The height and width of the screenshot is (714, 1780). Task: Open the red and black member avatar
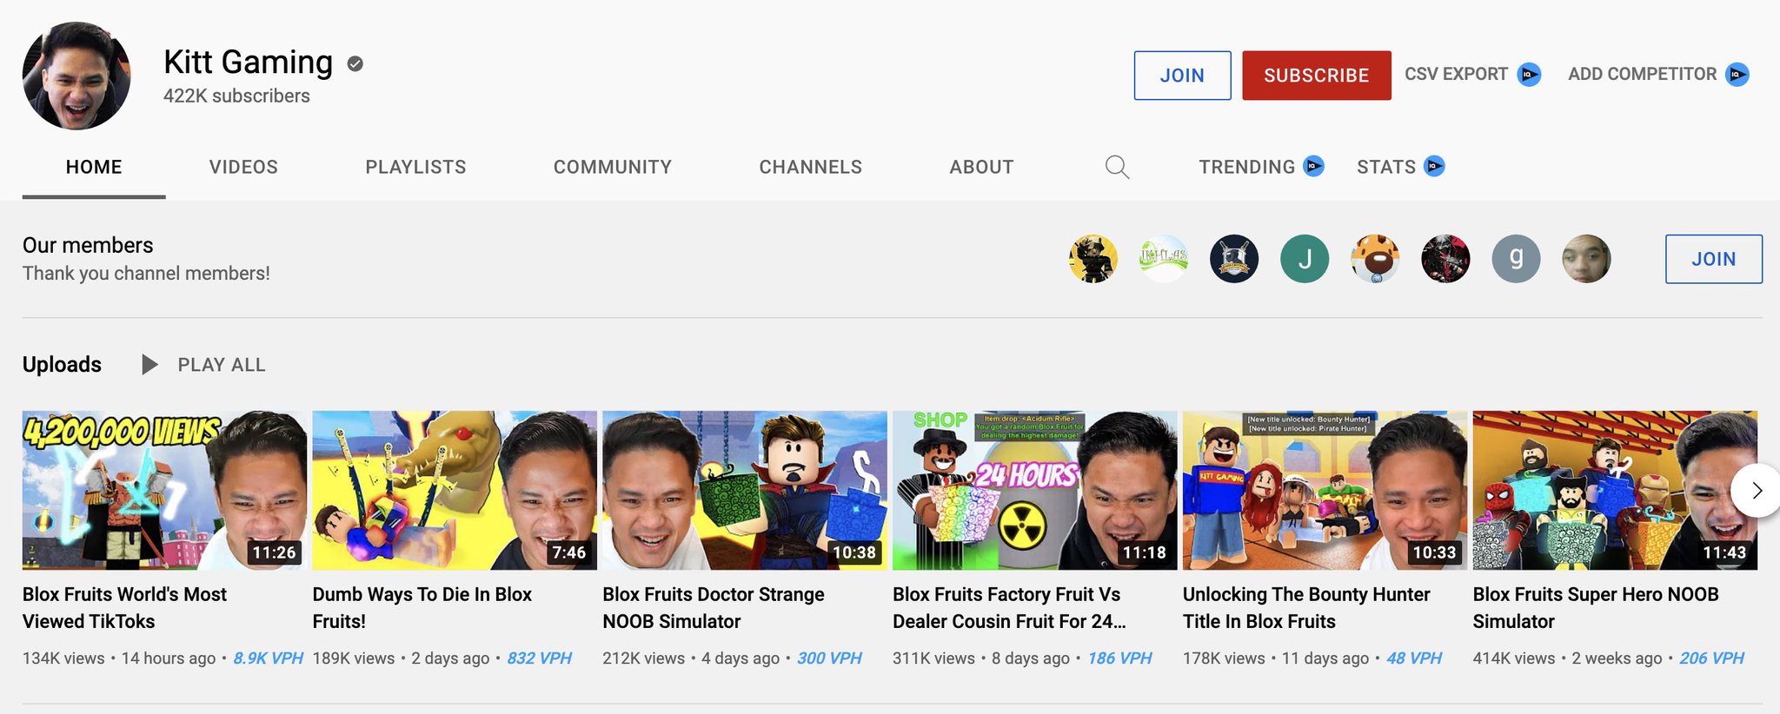point(1445,259)
